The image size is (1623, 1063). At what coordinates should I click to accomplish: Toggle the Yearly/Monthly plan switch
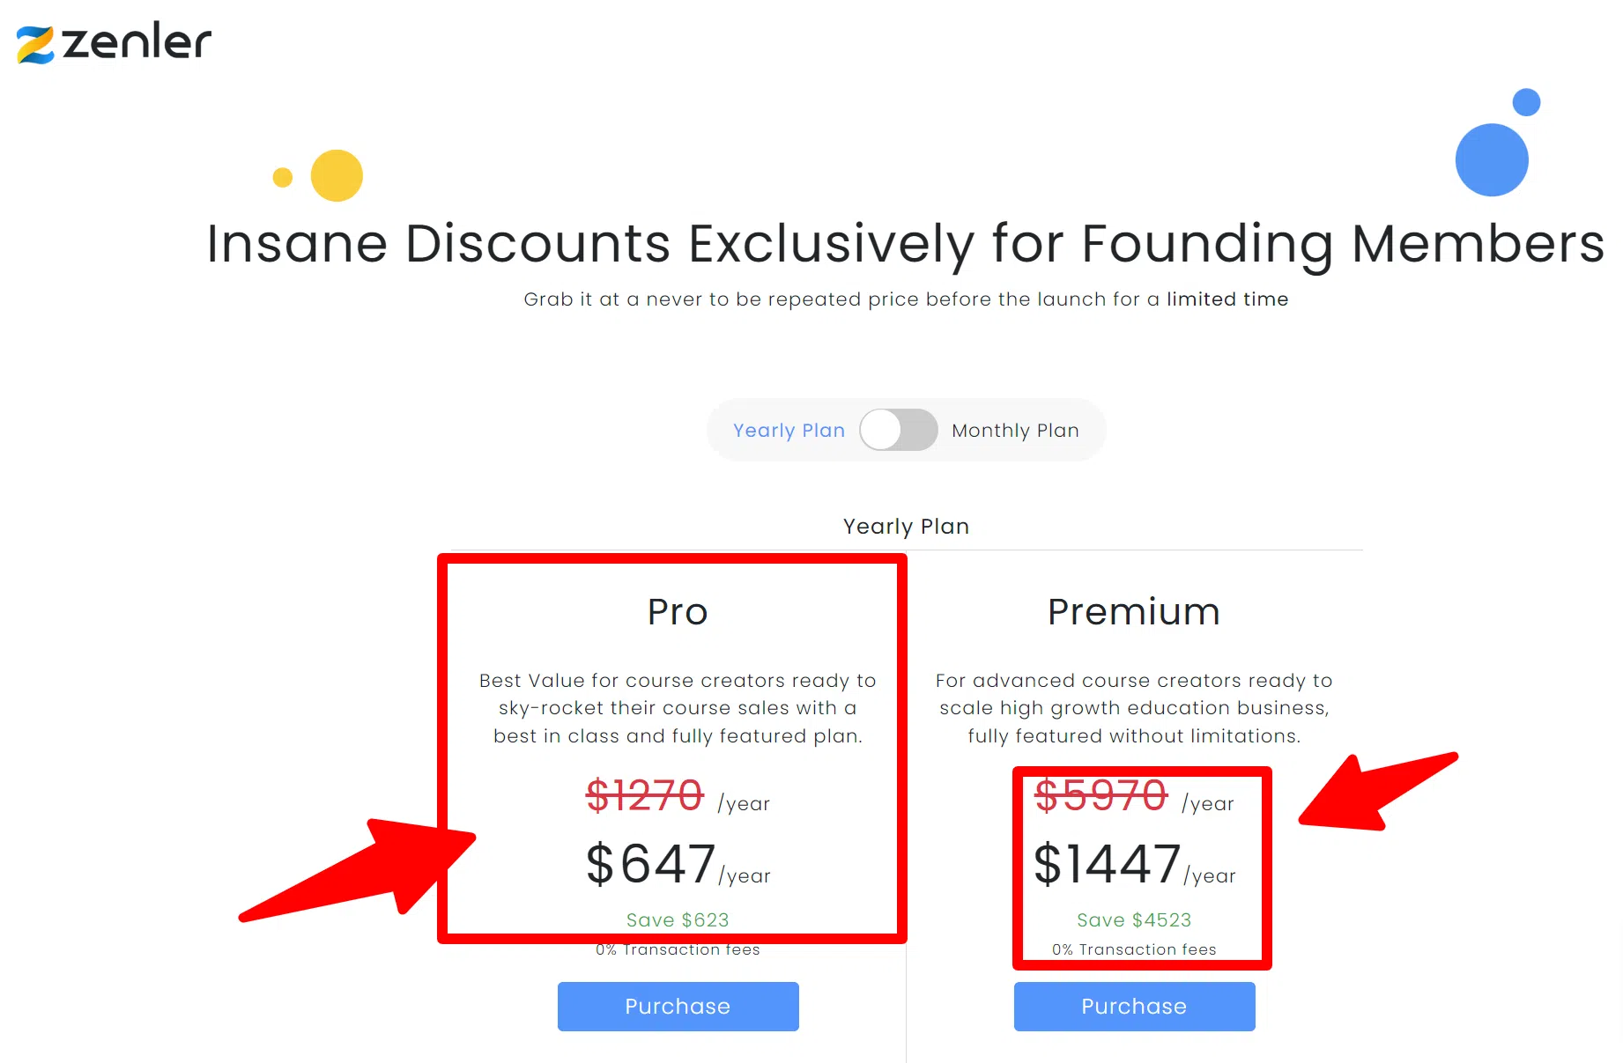point(898,430)
